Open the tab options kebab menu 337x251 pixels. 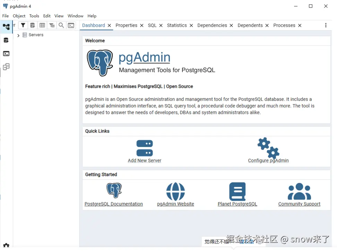pos(326,25)
